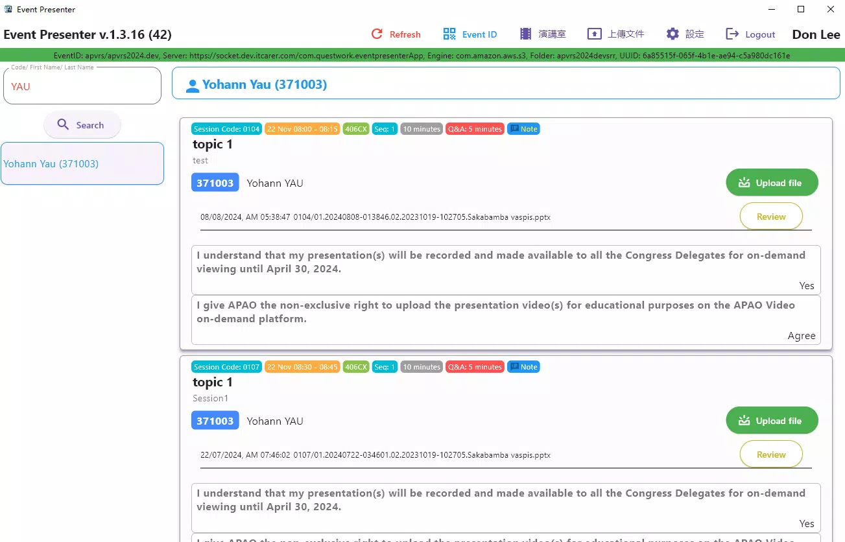Open the 設定 settings page
The width and height of the screenshot is (845, 542).
(685, 34)
